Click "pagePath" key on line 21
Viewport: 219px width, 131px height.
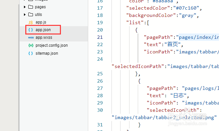point(158,37)
